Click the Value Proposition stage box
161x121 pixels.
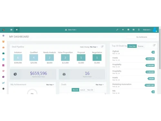pyautogui.click(x=65, y=57)
